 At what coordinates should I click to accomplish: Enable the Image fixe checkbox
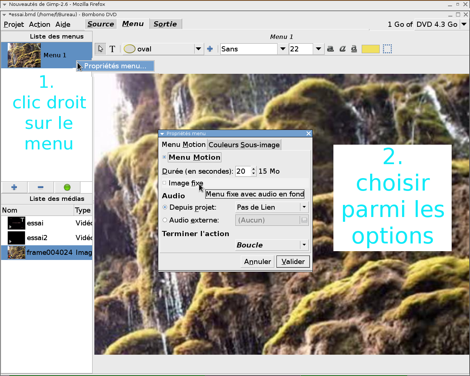[164, 183]
